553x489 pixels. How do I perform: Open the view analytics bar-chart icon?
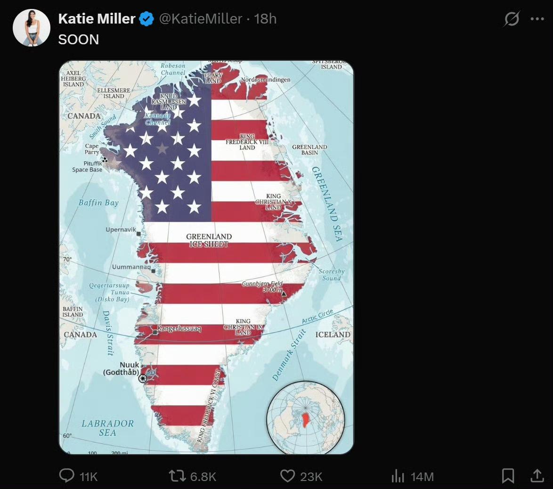tap(398, 476)
